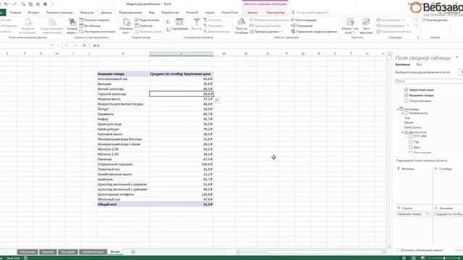Open the 'Сортировка' sort dialog

point(179,24)
